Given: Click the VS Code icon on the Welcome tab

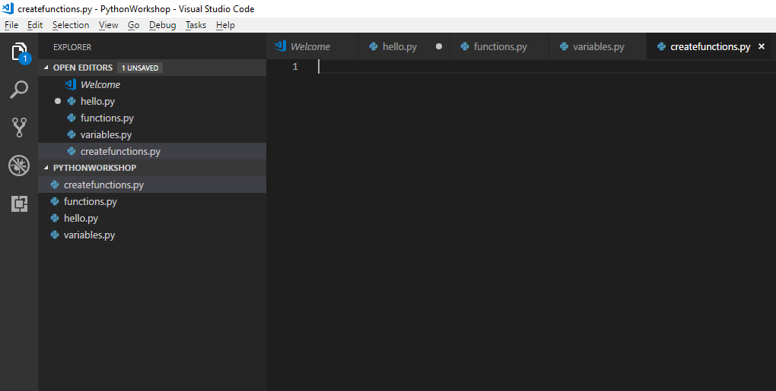Looking at the screenshot, I should (x=281, y=46).
